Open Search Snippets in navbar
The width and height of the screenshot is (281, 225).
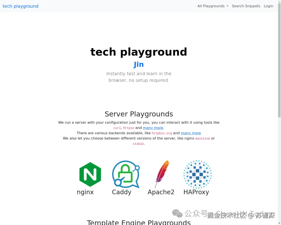(x=246, y=6)
